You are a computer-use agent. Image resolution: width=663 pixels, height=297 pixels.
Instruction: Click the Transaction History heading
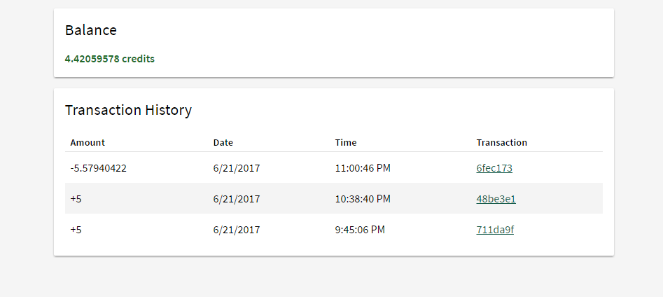click(x=128, y=110)
